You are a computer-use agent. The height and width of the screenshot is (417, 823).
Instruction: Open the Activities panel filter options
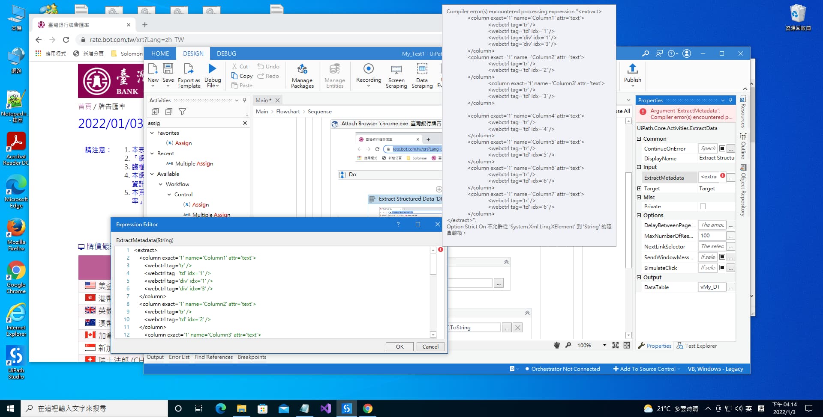pyautogui.click(x=183, y=112)
